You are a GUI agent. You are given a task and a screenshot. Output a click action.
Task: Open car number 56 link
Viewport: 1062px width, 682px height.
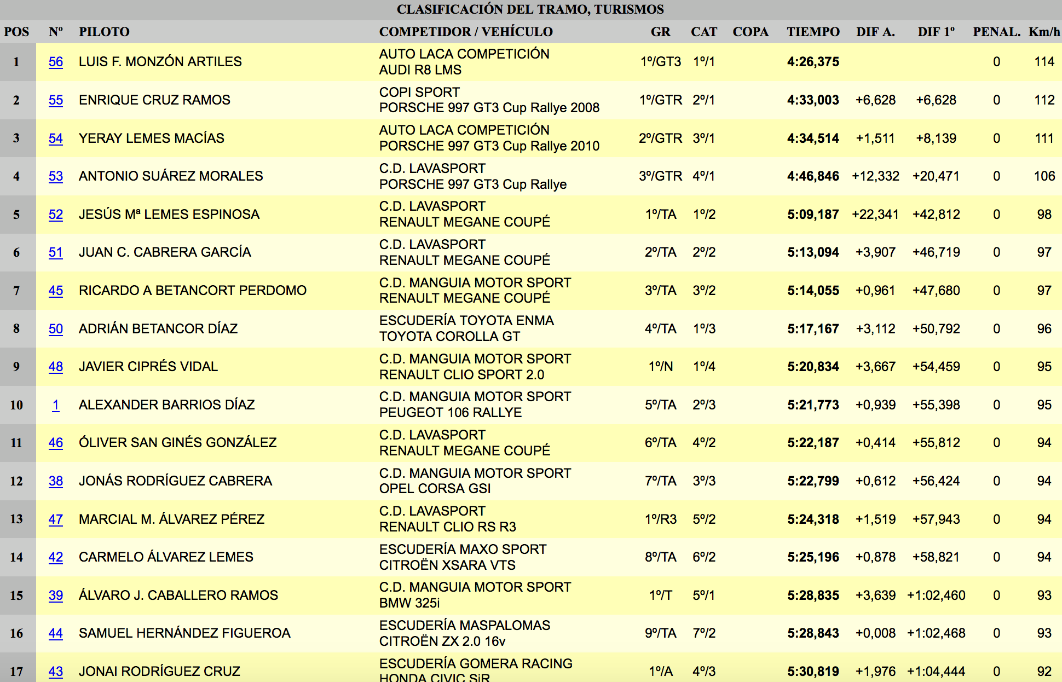pyautogui.click(x=55, y=62)
